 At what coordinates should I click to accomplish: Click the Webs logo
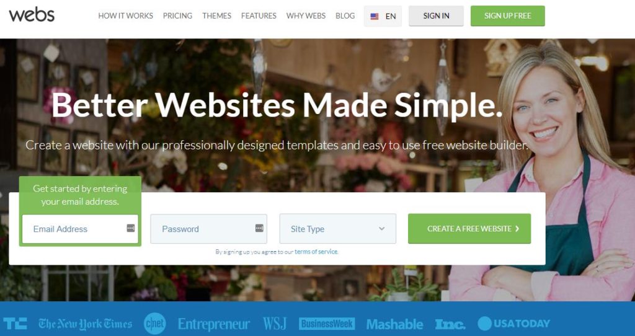pyautogui.click(x=32, y=15)
